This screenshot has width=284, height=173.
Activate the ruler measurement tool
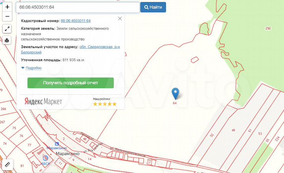7,164
